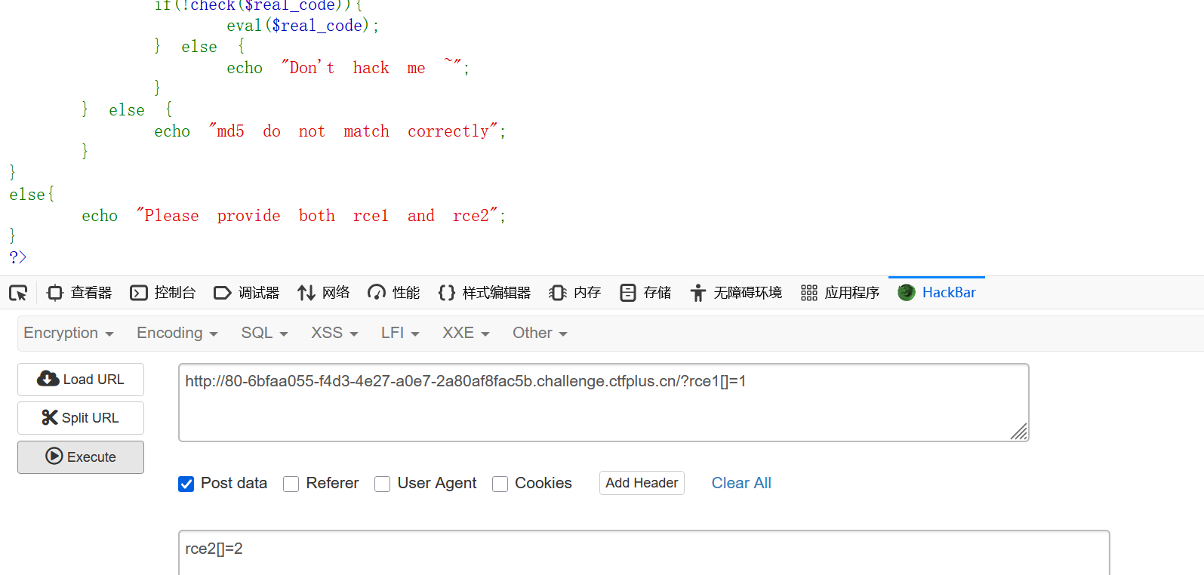Click the Clear All link

pyautogui.click(x=741, y=483)
